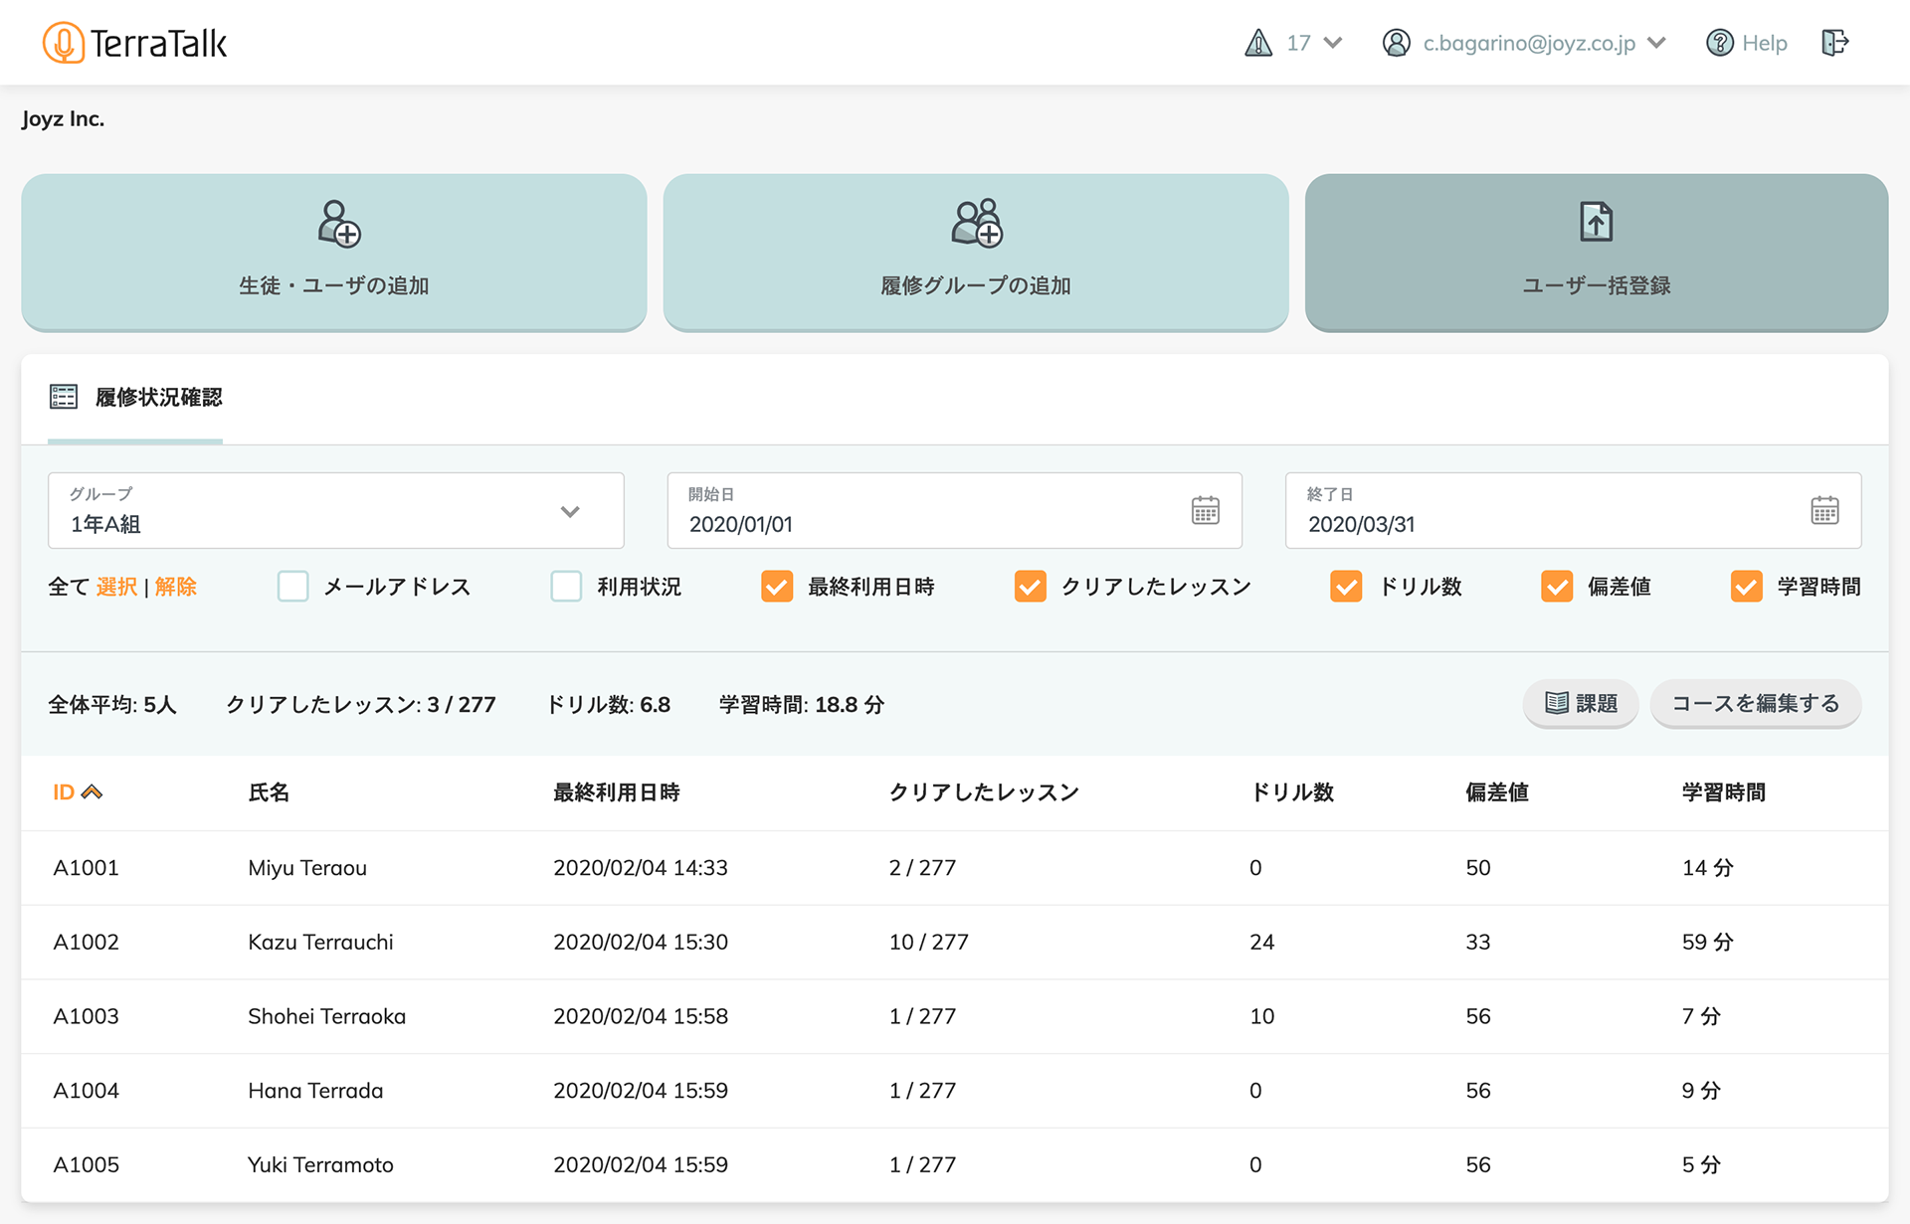Screen dimensions: 1910x1224
Task: Open the start date calendar icon
Action: point(1205,511)
